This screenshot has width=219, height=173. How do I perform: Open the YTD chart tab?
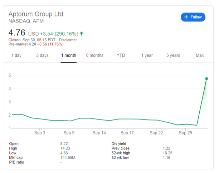tap(121, 55)
